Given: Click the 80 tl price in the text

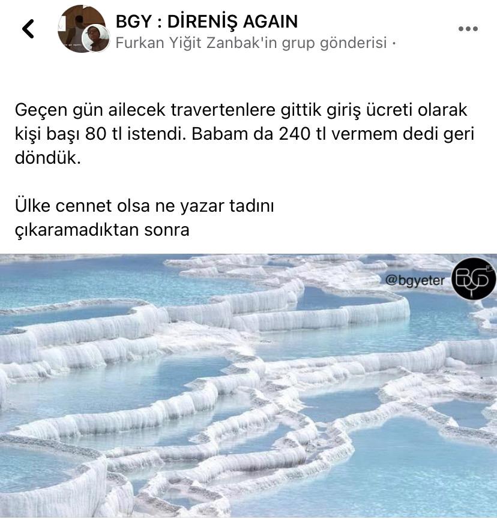Looking at the screenshot, I should tap(103, 134).
